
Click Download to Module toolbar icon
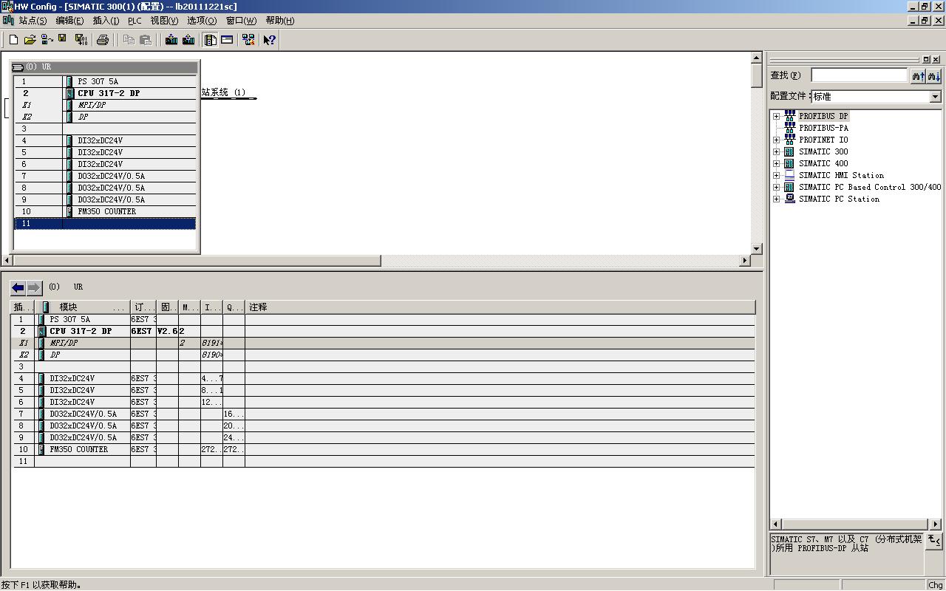pos(171,40)
